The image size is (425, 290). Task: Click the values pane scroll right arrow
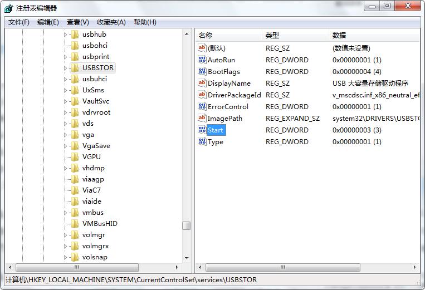(x=415, y=267)
